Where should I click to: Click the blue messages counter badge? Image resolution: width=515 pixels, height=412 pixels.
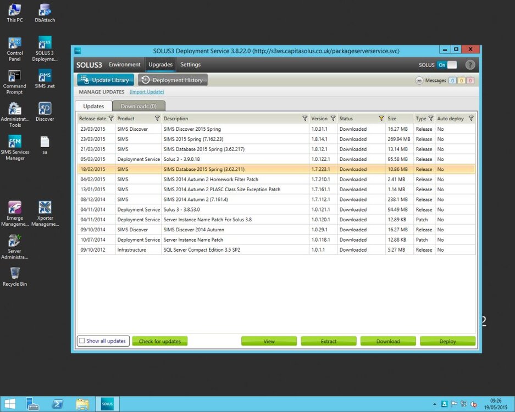(452, 80)
